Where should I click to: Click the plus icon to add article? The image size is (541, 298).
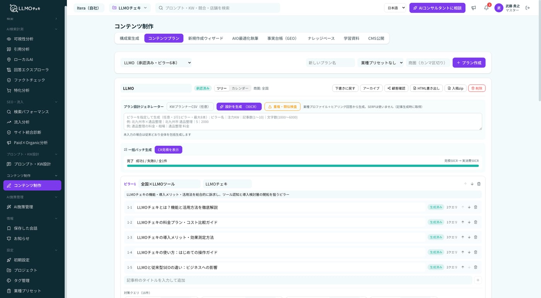pyautogui.click(x=478, y=280)
